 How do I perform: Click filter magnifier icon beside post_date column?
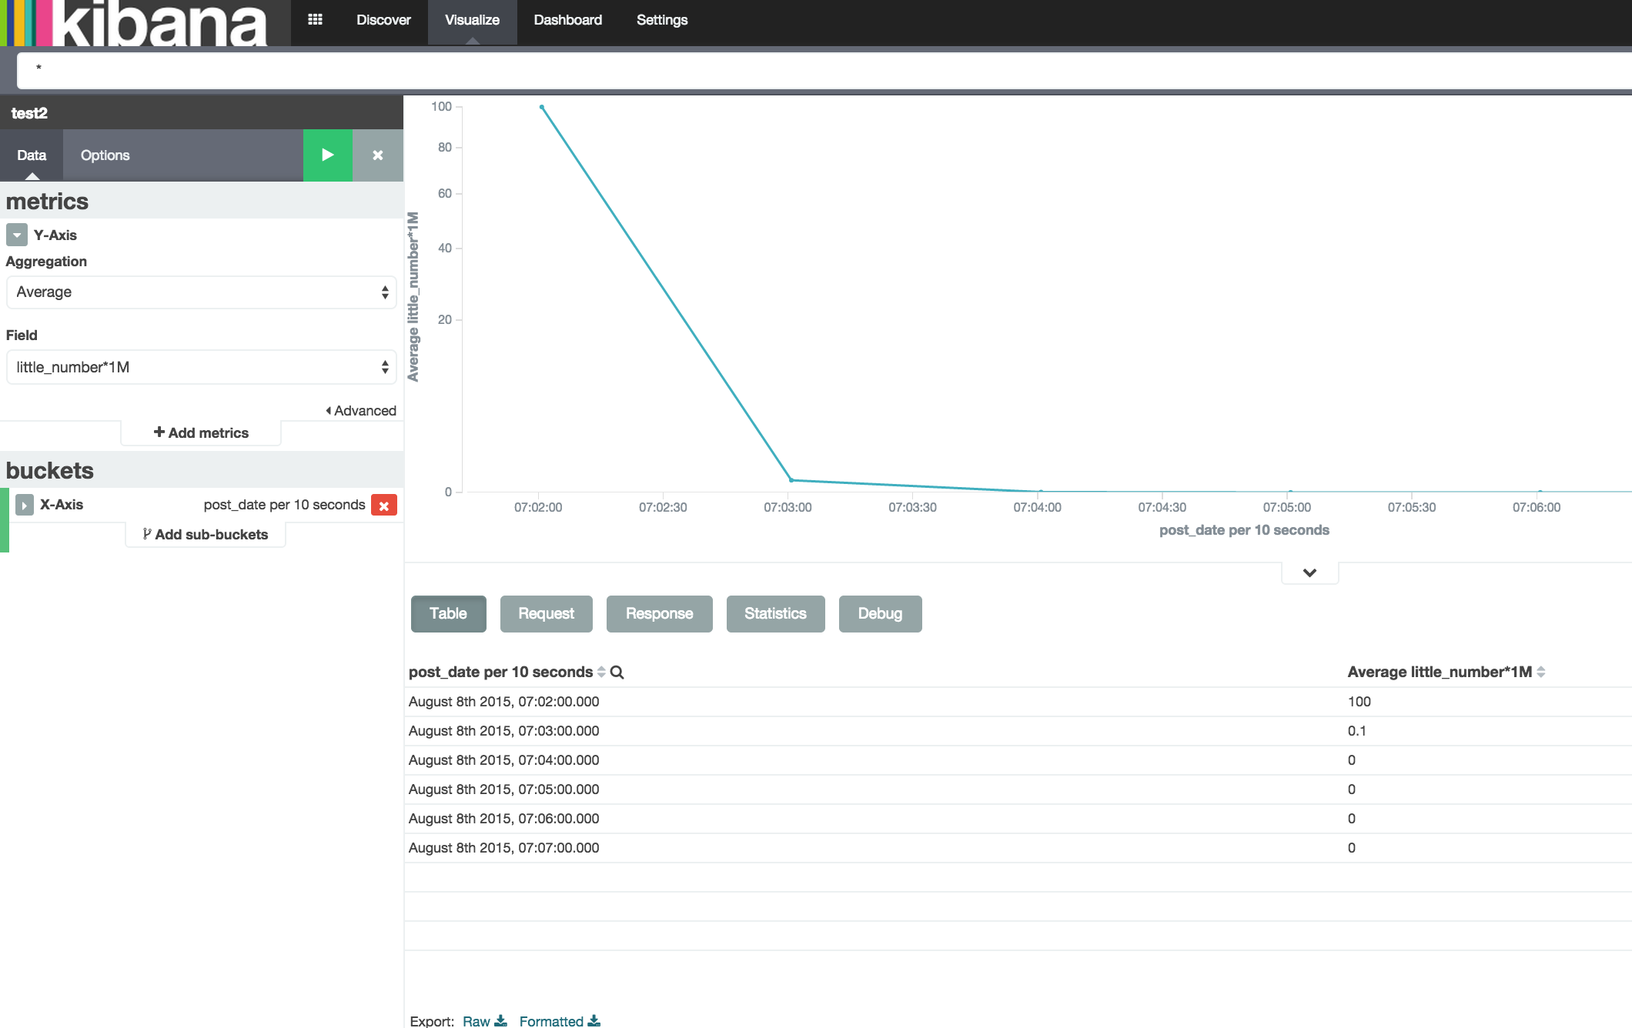pyautogui.click(x=617, y=673)
